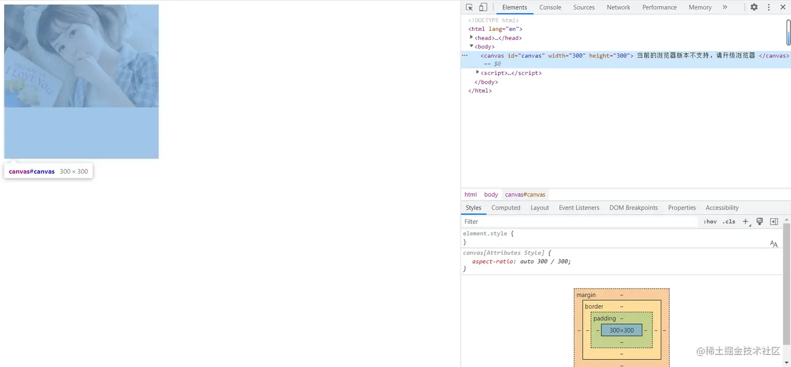The image size is (791, 367).
Task: Open the Properties pane tab
Action: [682, 208]
